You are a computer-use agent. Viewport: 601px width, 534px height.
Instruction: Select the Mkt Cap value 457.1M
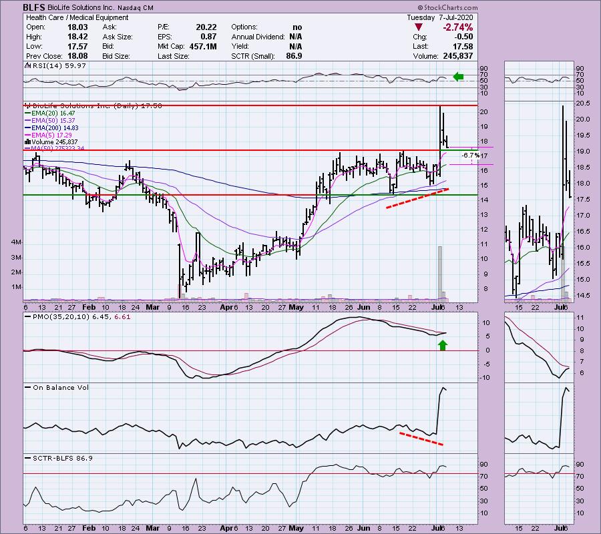203,46
